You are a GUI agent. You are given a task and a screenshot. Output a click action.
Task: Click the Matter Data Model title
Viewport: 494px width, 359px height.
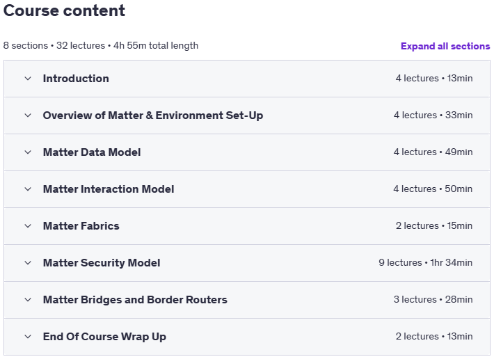tap(92, 152)
